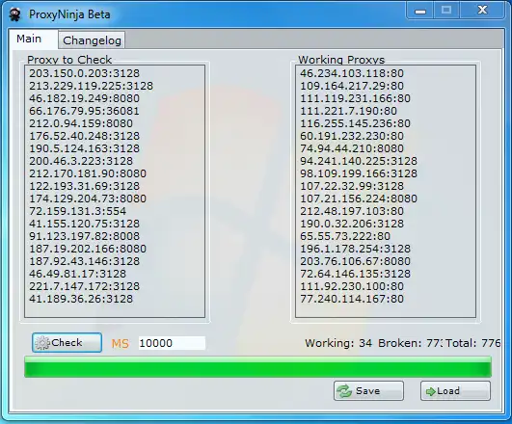Viewport: 512px width, 424px height.
Task: Select working proxy 109.164.217.29:80
Action: [352, 86]
